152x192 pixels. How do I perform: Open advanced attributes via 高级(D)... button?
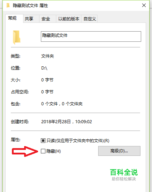(119, 151)
